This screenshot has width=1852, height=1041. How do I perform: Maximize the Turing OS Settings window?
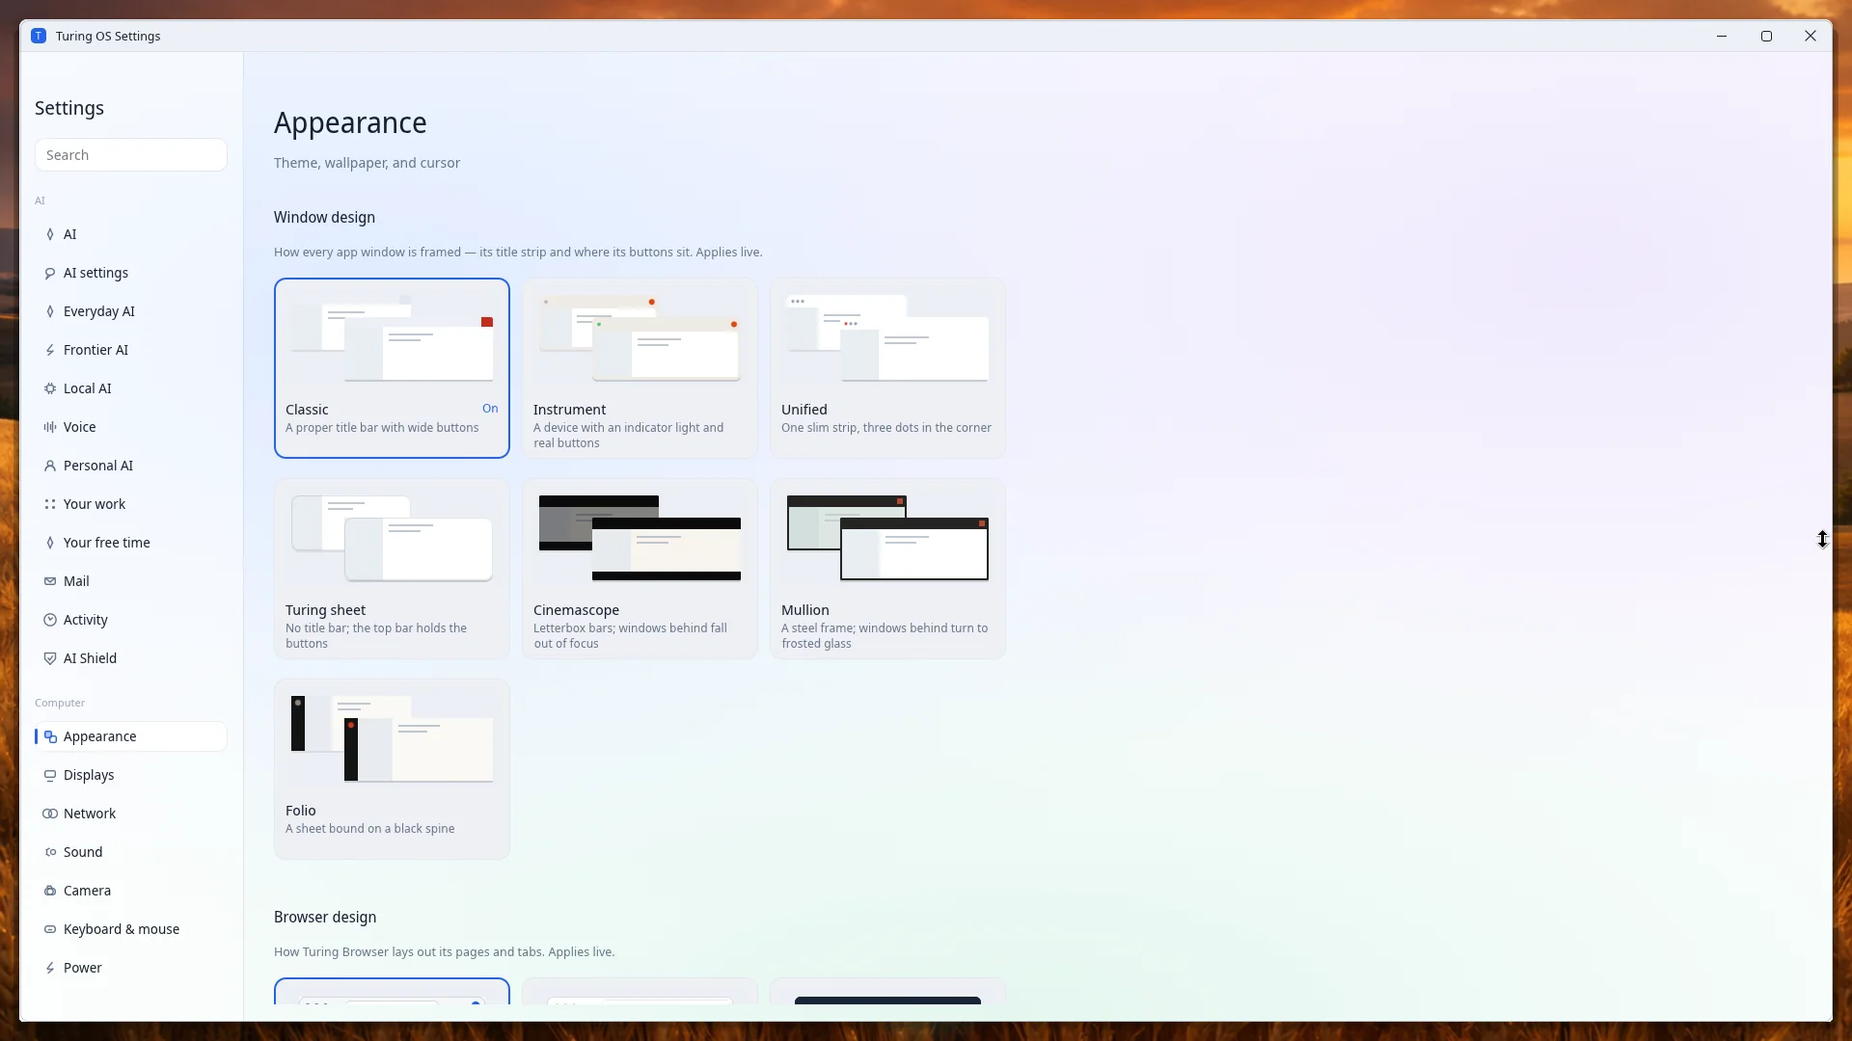[x=1766, y=36]
